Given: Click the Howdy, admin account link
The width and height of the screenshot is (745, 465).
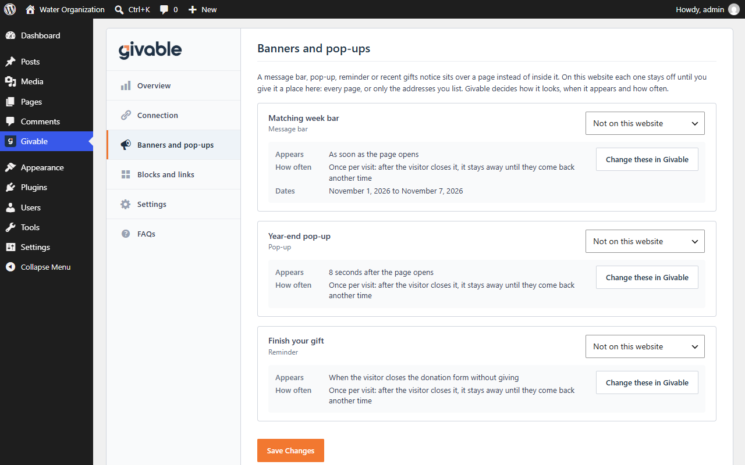Looking at the screenshot, I should click(707, 9).
